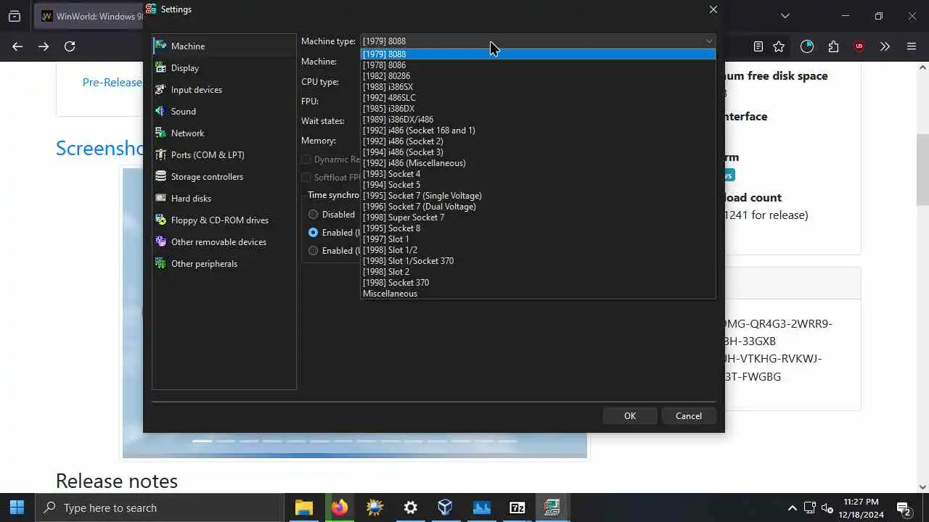Screen dimensions: 929x522
Task: Show hidden system tray icons chevron
Action: pos(792,507)
